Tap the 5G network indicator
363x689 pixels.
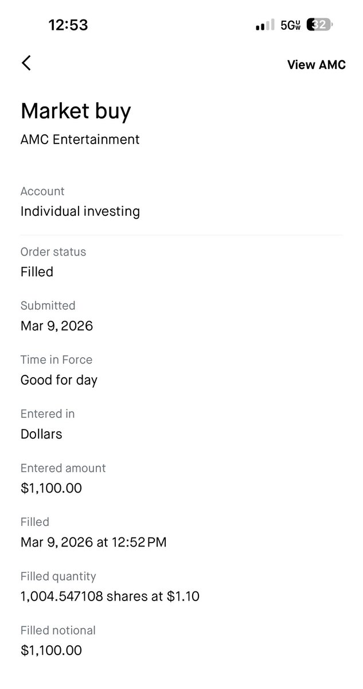[290, 25]
